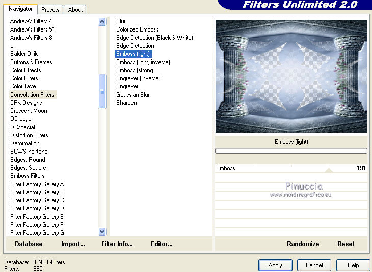
Task: Select Emboss Filters category
Action: click(28, 176)
